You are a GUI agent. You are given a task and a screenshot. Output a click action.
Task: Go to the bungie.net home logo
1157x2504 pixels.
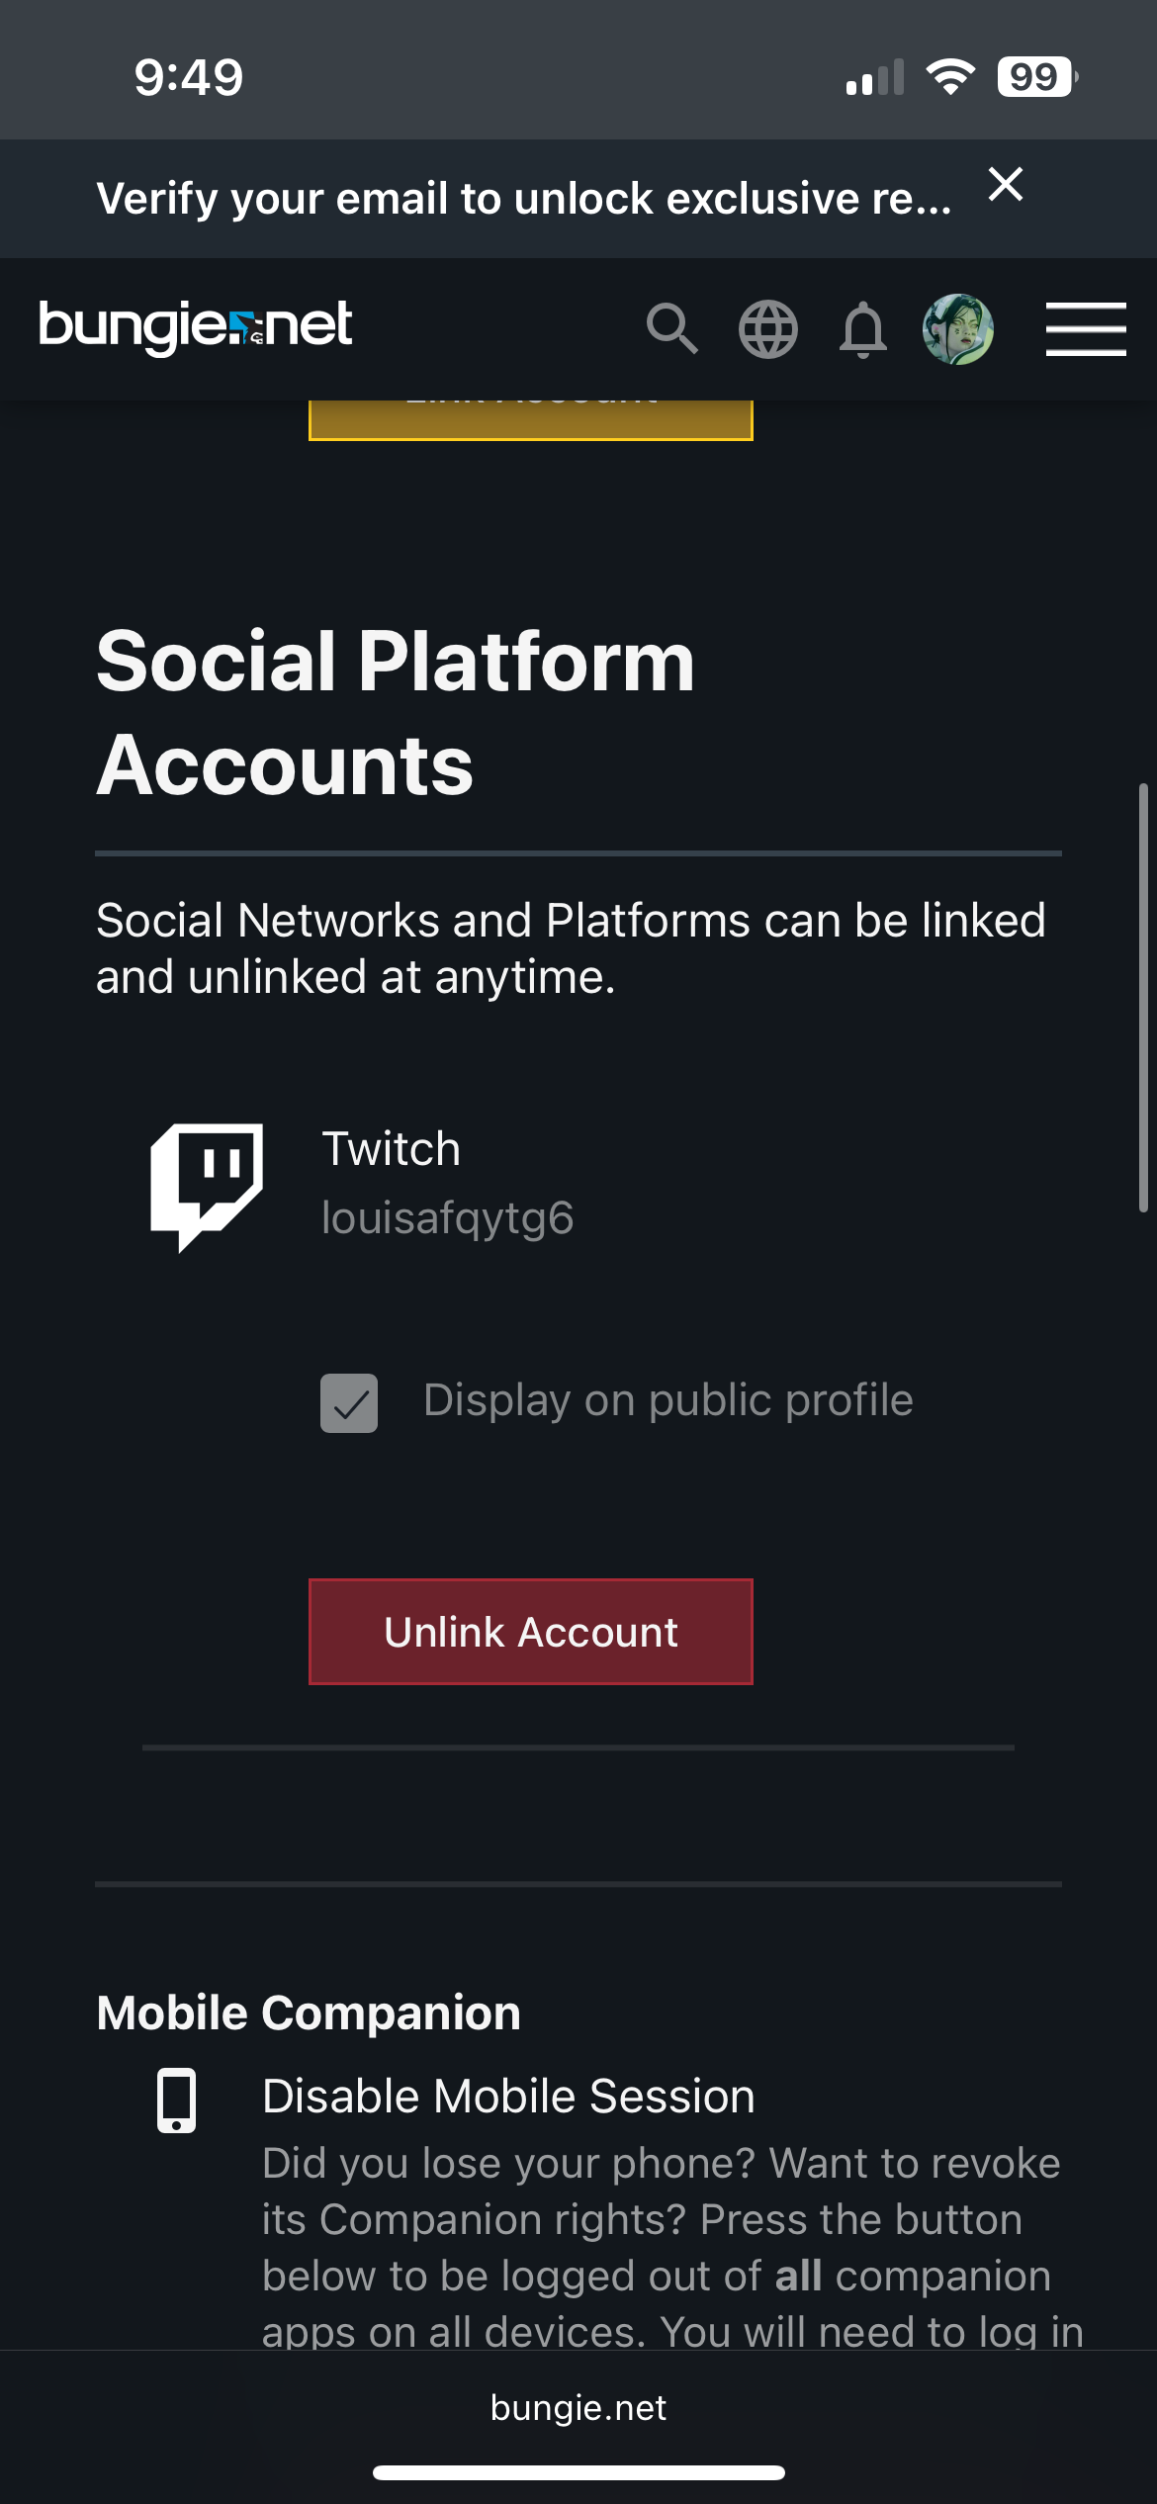196,327
